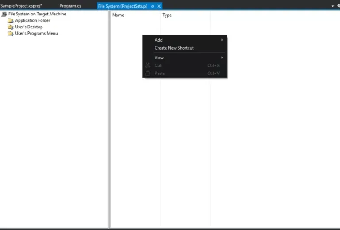
Task: Click the Ctrl+X shortcut text
Action: pos(213,65)
